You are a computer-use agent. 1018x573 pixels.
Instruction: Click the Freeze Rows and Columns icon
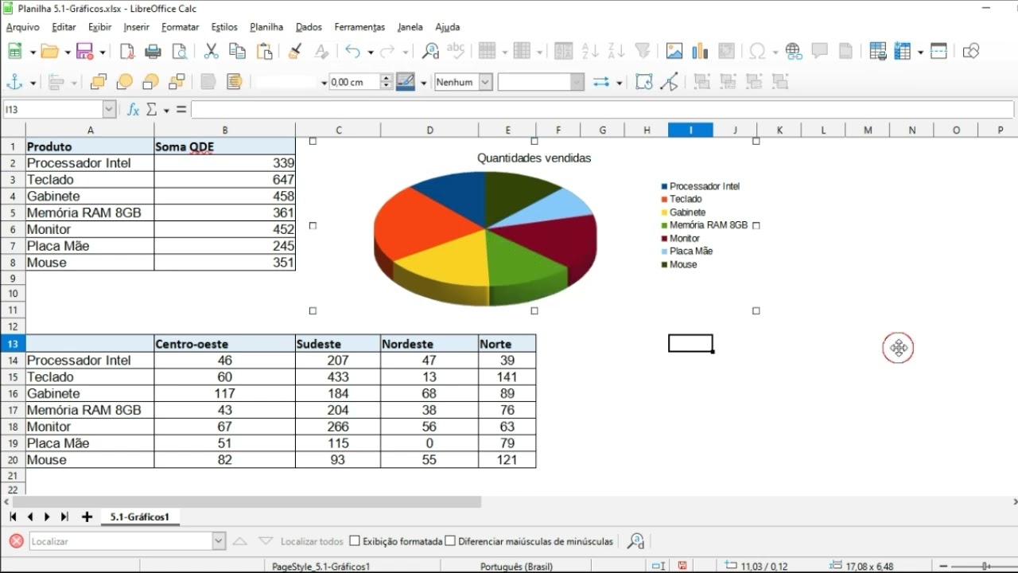pyautogui.click(x=903, y=51)
